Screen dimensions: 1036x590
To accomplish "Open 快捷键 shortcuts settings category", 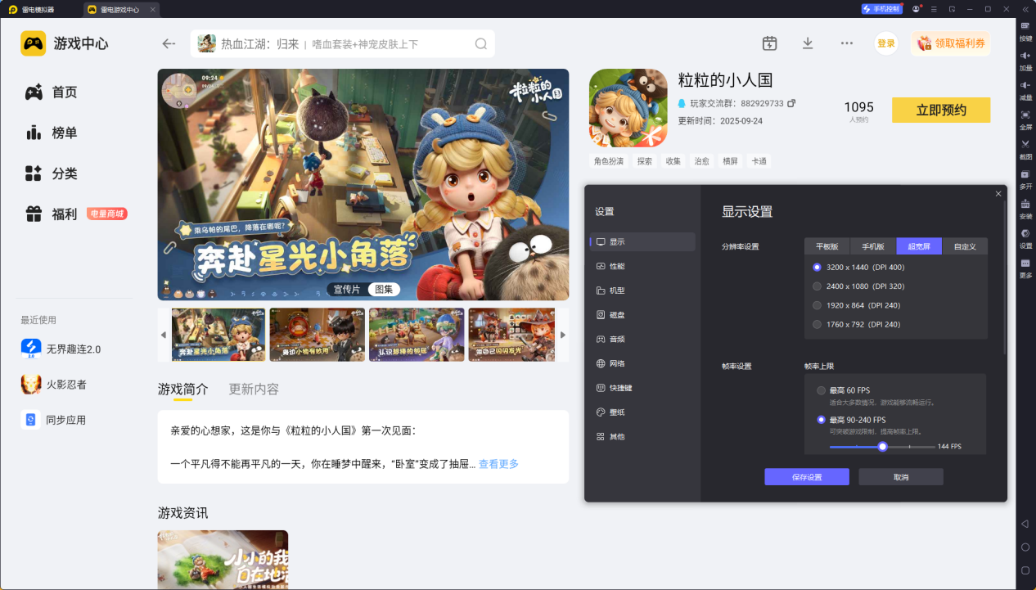I will 642,388.
